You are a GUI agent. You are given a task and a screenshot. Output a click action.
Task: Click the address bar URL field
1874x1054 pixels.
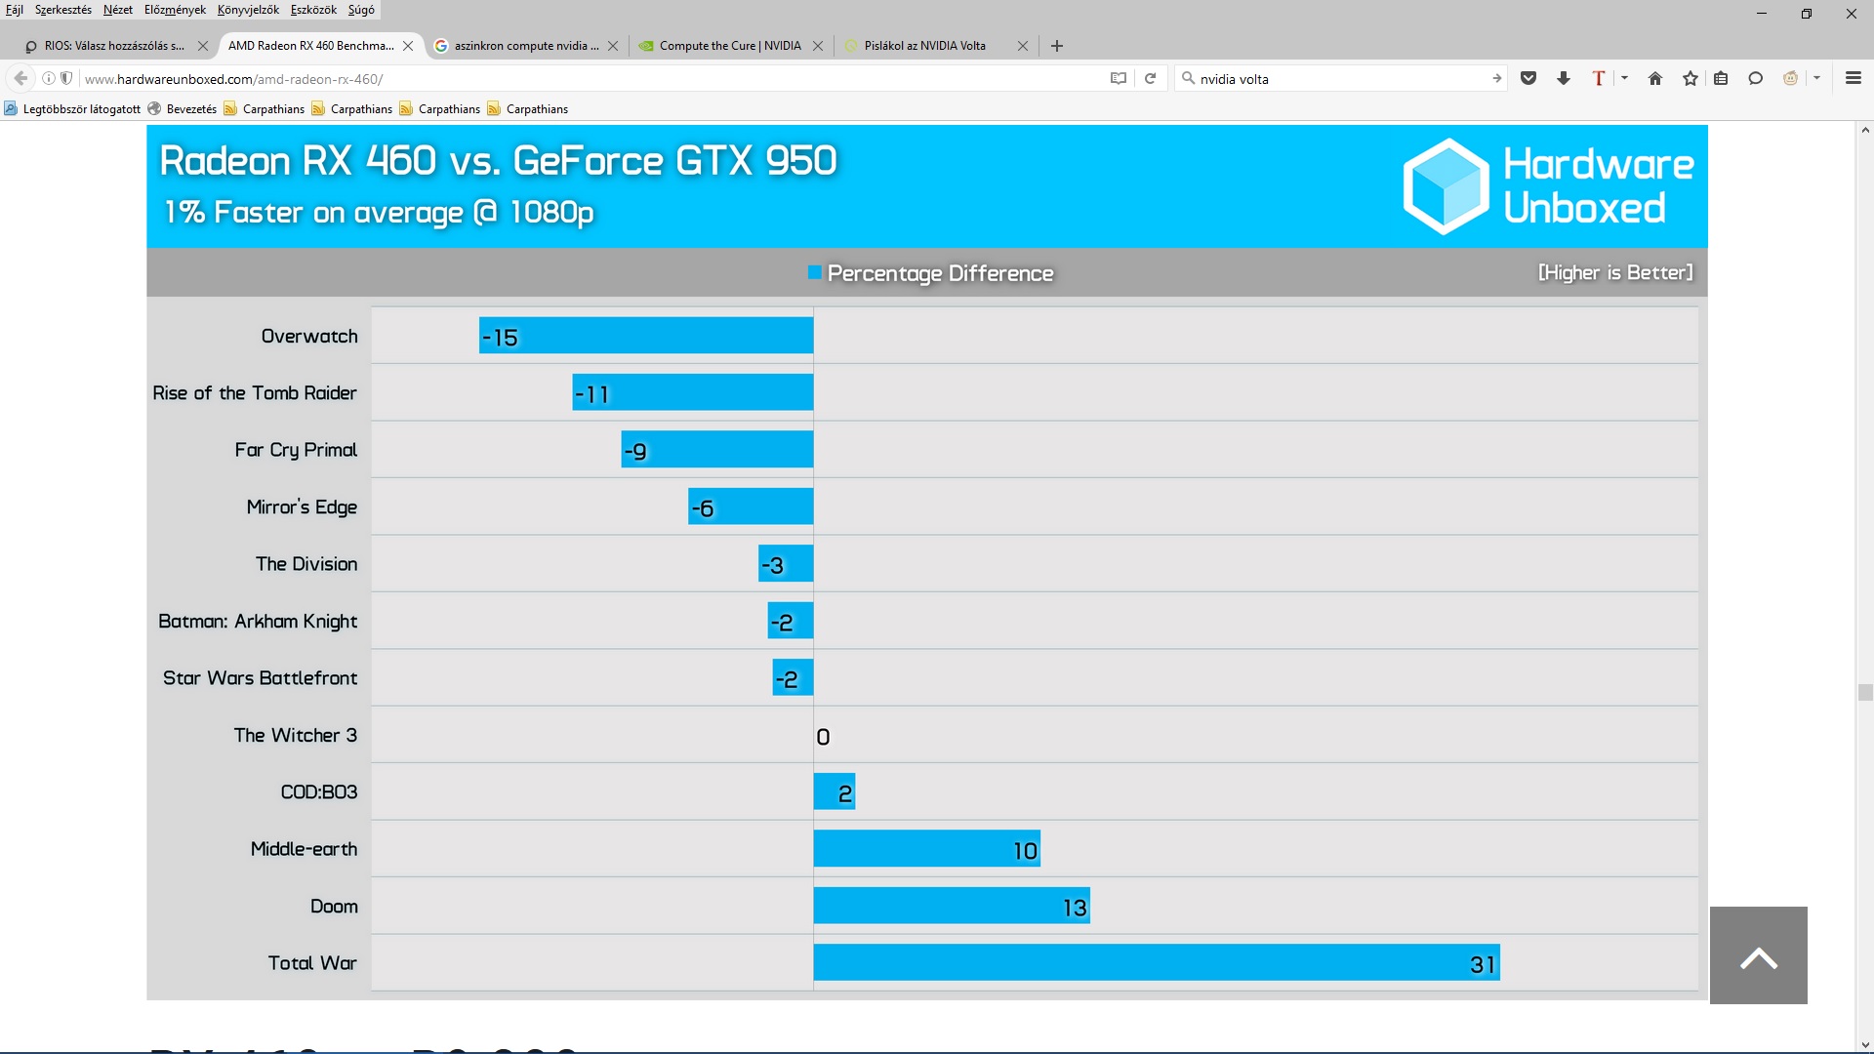[x=586, y=78]
